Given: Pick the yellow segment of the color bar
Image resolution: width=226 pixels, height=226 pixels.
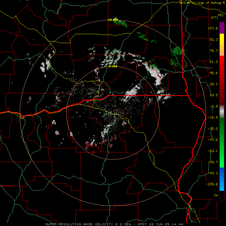Looking at the screenshot, I should coord(222,45).
